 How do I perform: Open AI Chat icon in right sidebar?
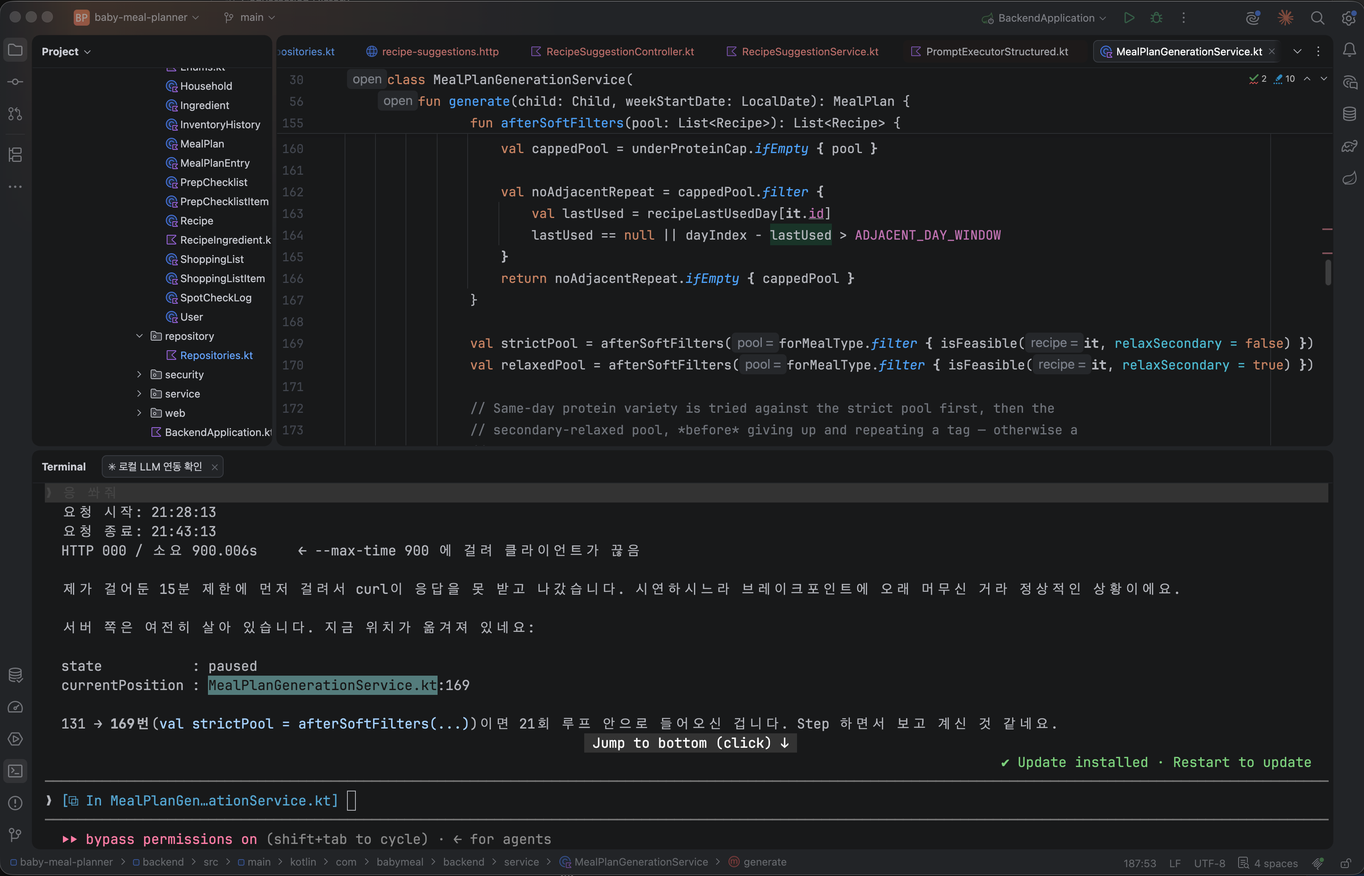(1349, 83)
